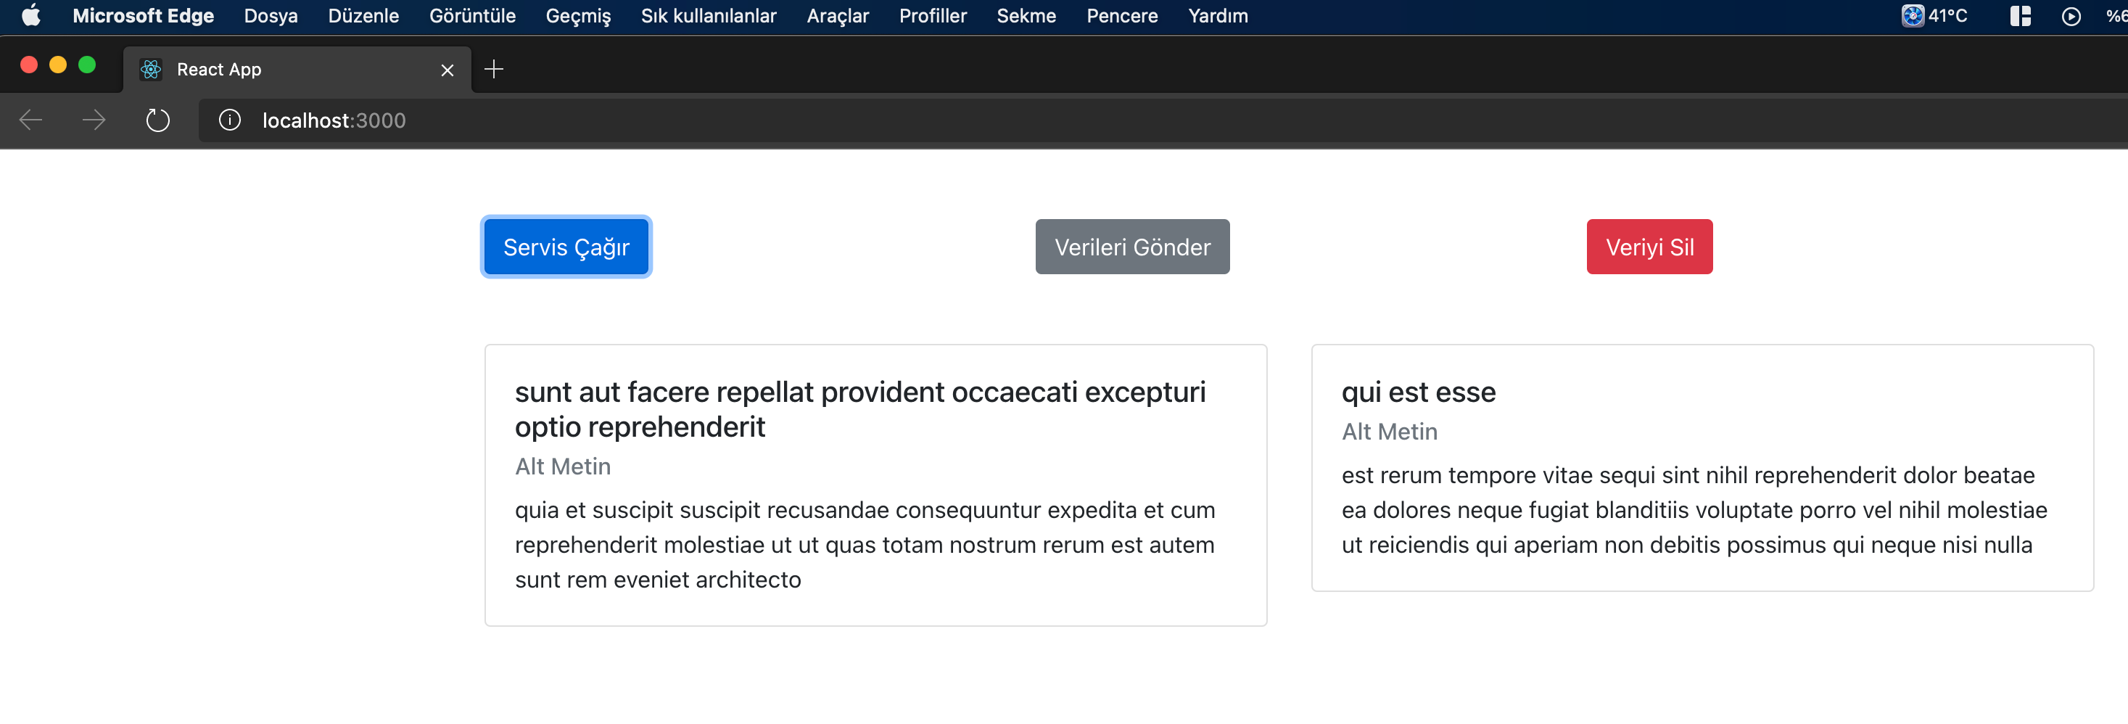This screenshot has width=2128, height=724.
Task: Click the browser forward arrow
Action: [x=94, y=120]
